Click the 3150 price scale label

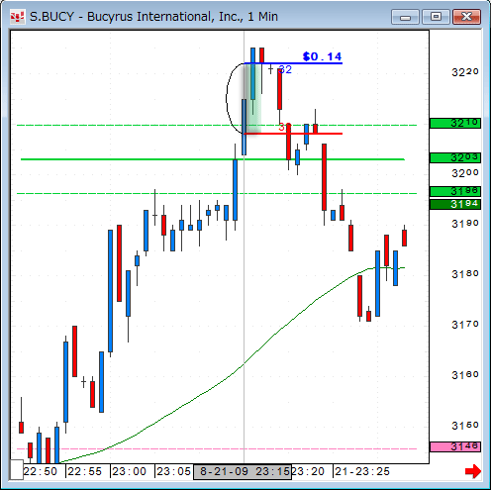tap(465, 426)
